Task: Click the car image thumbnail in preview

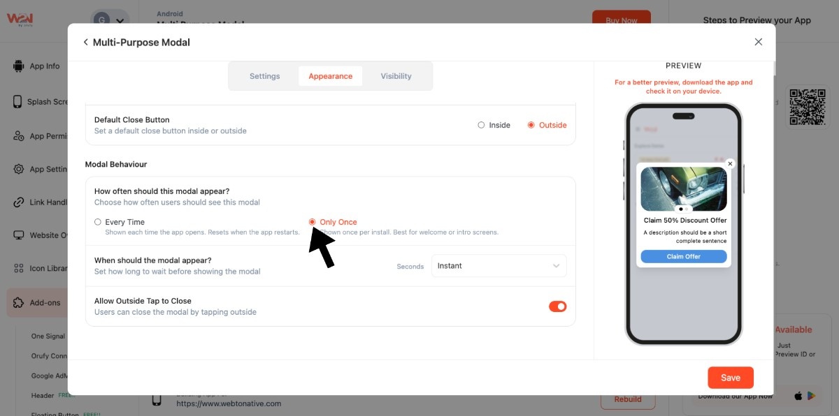Action: 683,188
